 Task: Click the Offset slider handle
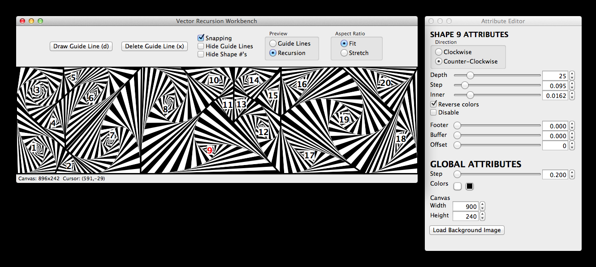point(457,145)
